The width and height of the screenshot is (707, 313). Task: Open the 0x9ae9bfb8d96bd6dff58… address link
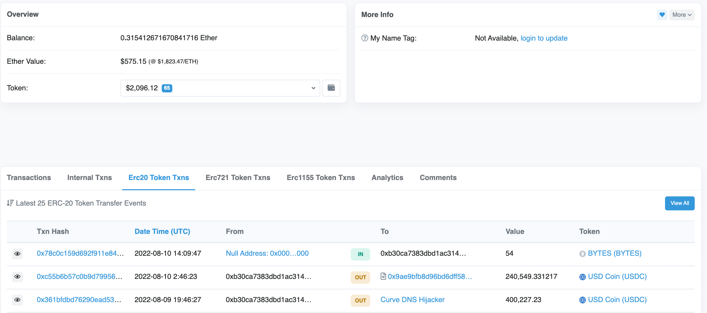coord(430,277)
